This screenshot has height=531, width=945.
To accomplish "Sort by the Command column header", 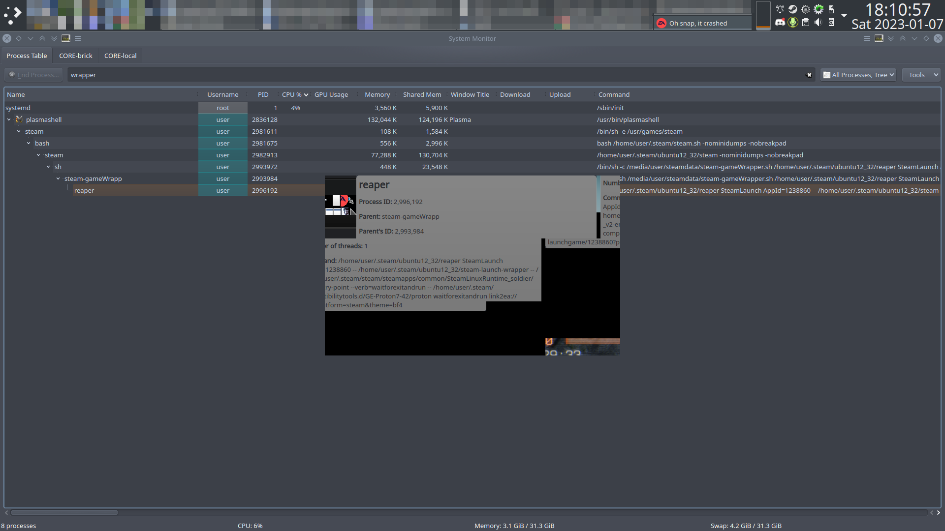I will (768, 94).
